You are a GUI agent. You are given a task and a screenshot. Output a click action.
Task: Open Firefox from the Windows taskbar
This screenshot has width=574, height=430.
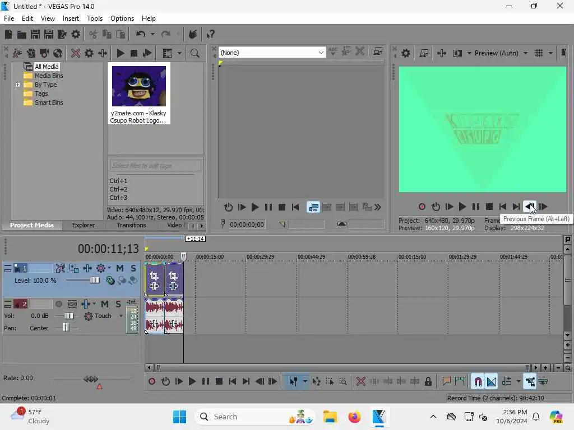click(x=354, y=417)
